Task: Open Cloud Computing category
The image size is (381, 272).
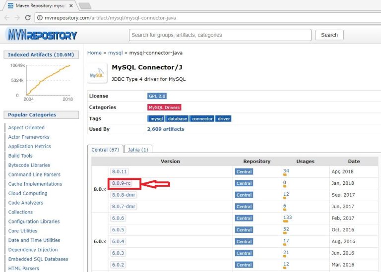Action: point(28,193)
